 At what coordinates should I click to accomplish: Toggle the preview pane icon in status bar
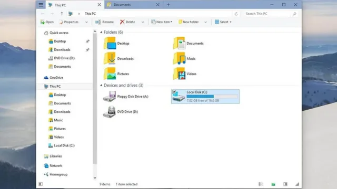pos(285,184)
